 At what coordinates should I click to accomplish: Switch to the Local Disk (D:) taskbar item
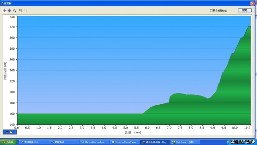pyautogui.click(x=34, y=142)
